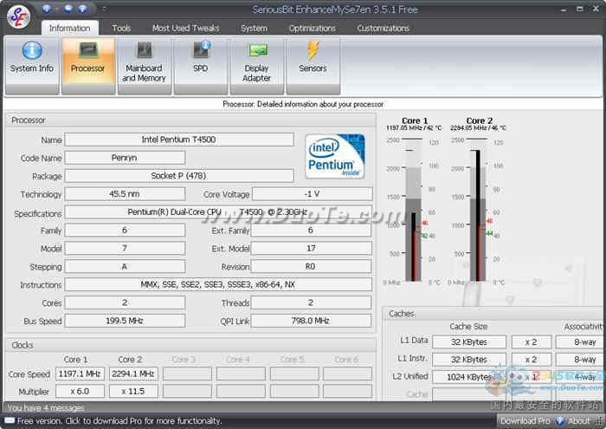This screenshot has width=606, height=429.
Task: Open the Most Used Tweaks tab
Action: (185, 28)
